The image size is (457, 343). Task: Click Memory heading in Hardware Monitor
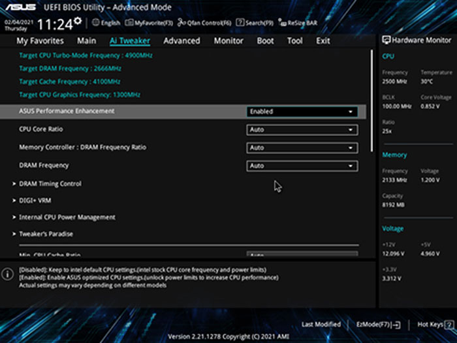click(x=394, y=155)
